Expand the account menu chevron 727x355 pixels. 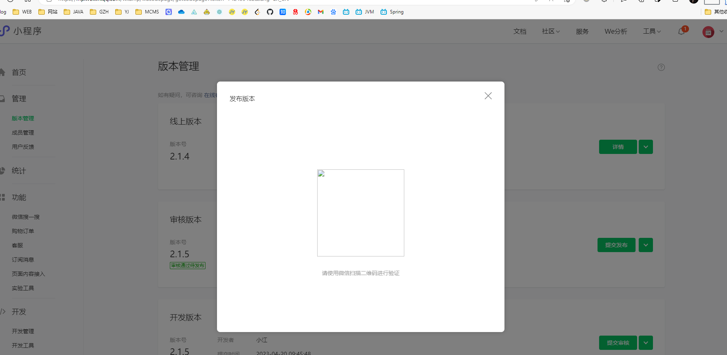[x=721, y=31]
